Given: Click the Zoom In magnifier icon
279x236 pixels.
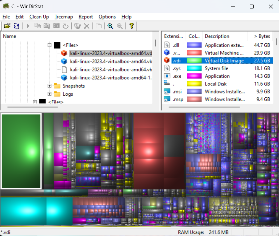Looking at the screenshot, I should (x=110, y=26).
